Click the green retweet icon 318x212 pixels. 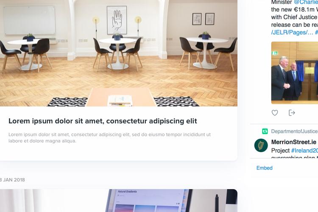(x=265, y=131)
